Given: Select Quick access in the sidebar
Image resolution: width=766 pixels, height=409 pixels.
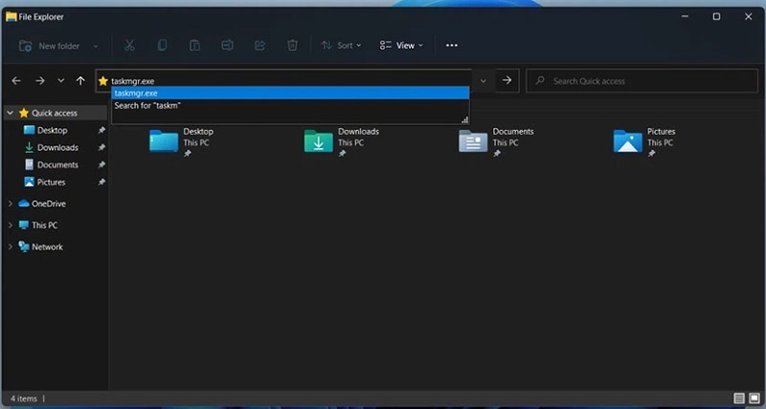Looking at the screenshot, I should click(x=55, y=113).
